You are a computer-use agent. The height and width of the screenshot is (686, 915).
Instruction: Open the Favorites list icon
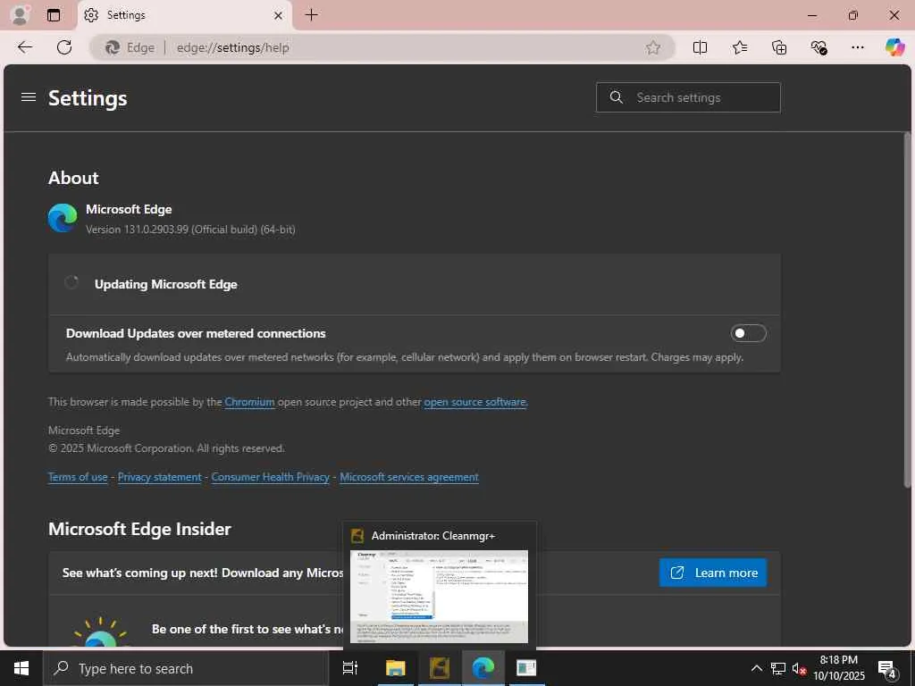click(739, 47)
